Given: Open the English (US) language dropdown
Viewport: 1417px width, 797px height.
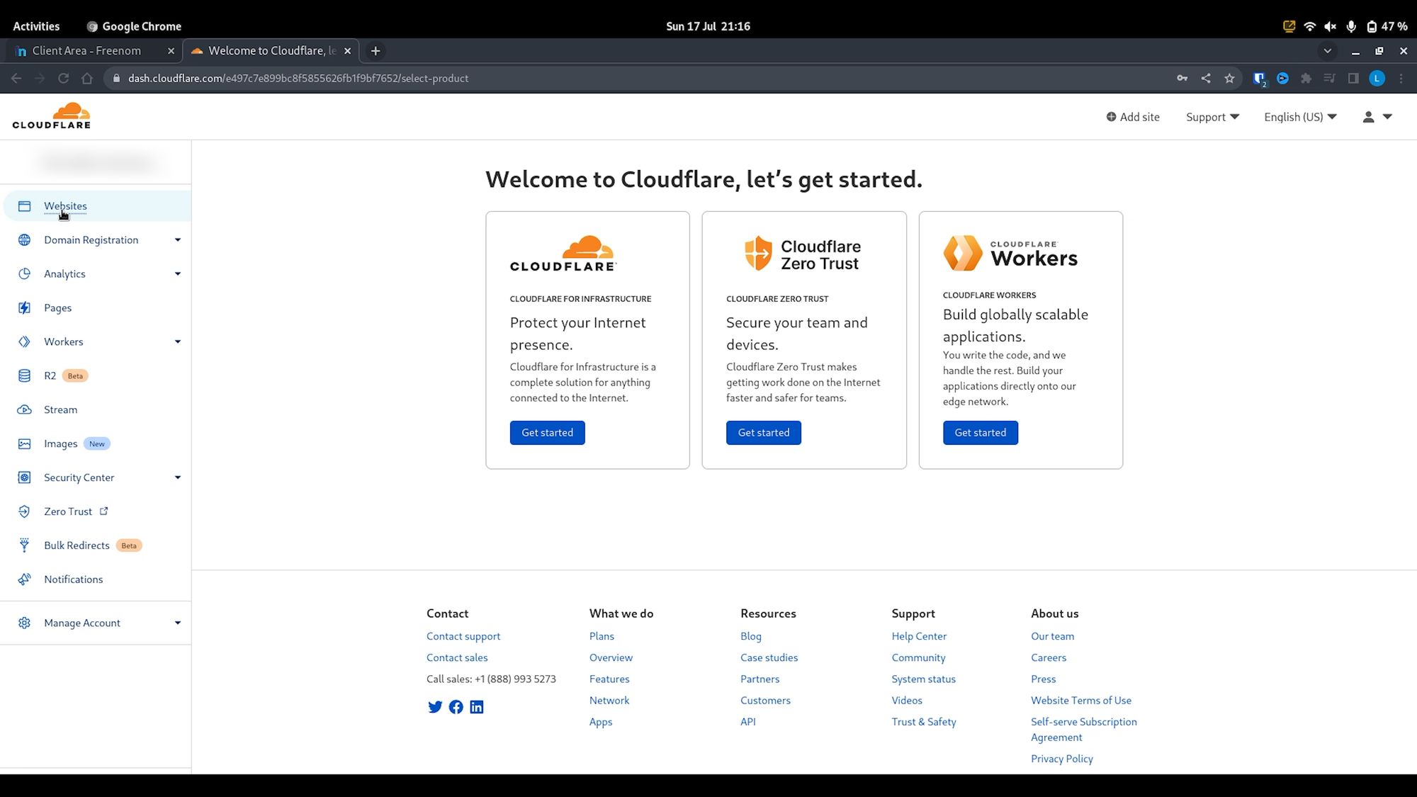Looking at the screenshot, I should click(1300, 117).
